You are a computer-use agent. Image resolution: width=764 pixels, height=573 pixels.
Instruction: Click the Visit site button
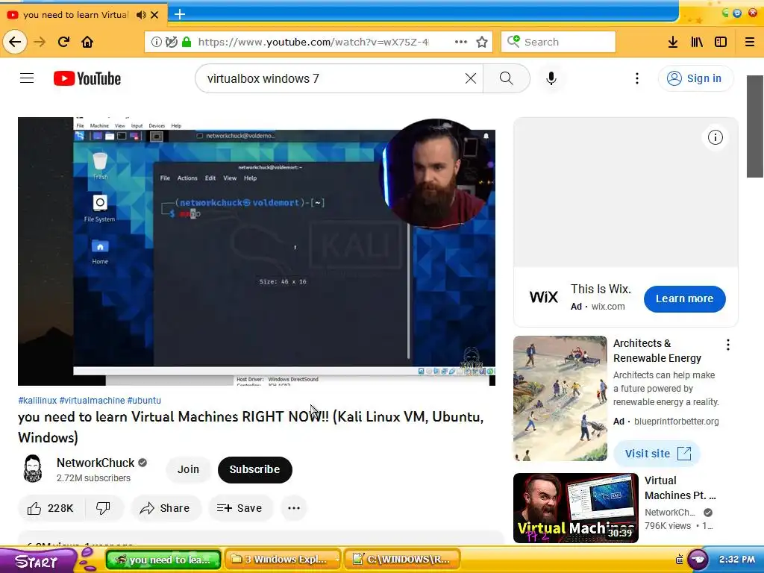[657, 454]
